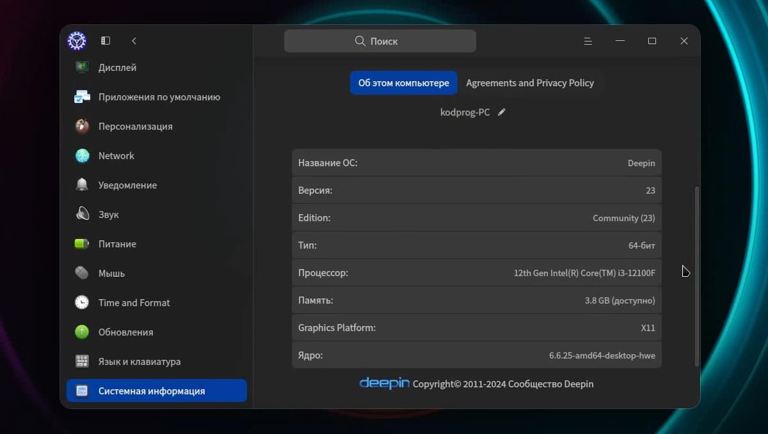The width and height of the screenshot is (768, 434).
Task: Click the deepin logo at the bottom
Action: coord(384,383)
